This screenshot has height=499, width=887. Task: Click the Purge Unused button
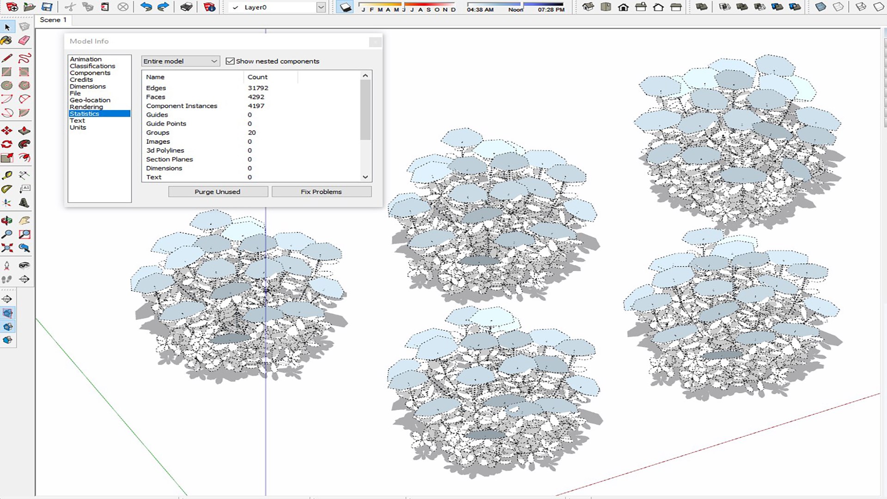click(x=218, y=192)
